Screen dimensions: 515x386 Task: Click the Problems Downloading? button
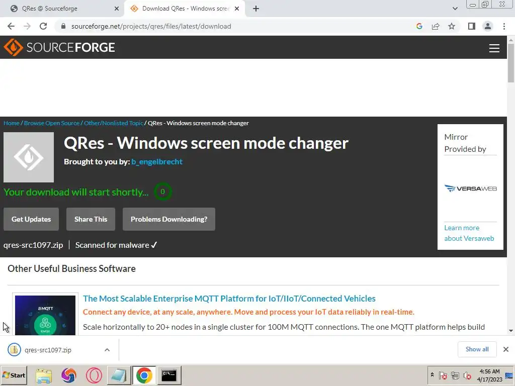(169, 219)
